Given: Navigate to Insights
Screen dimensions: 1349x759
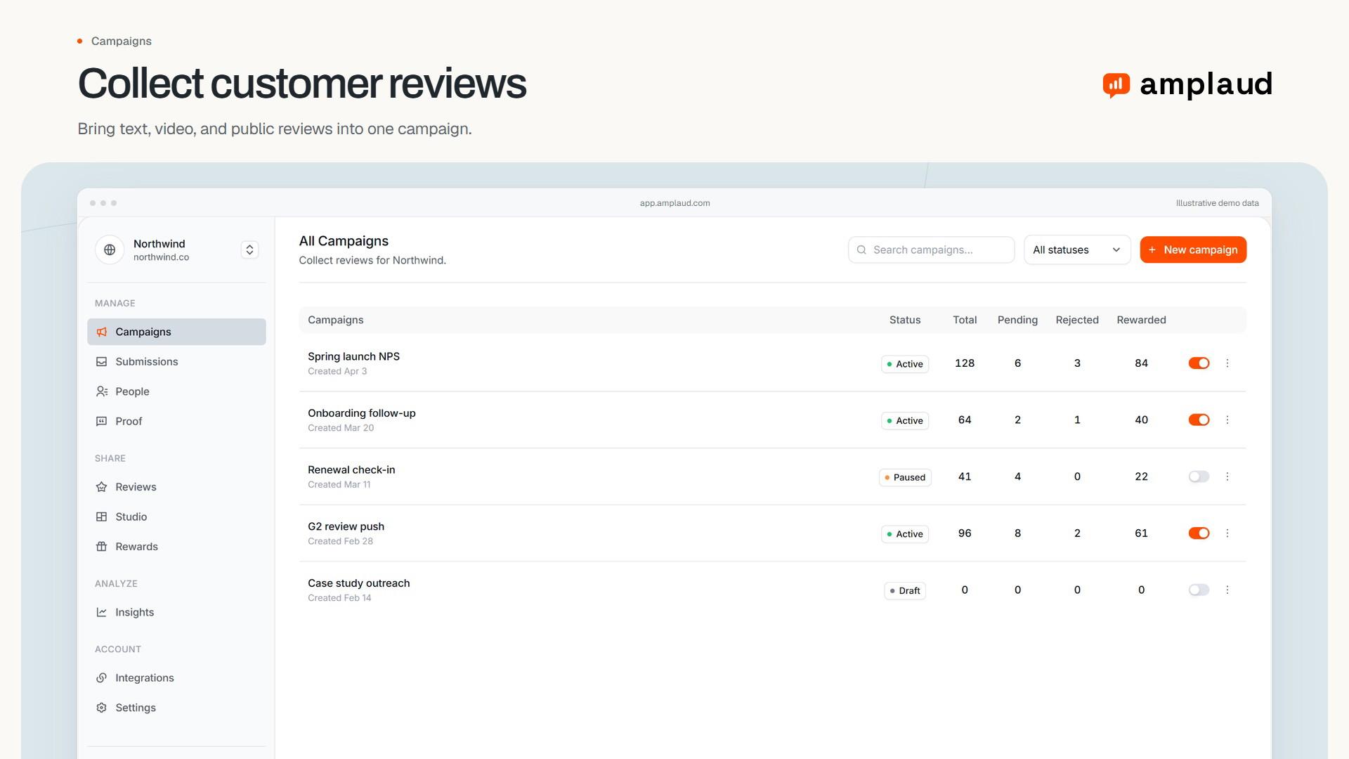Looking at the screenshot, I should pos(176,612).
